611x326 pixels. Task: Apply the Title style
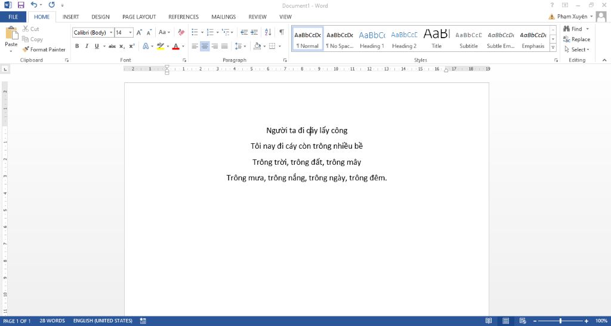coord(436,39)
